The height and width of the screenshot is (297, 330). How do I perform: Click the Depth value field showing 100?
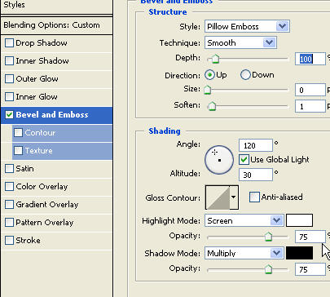tap(310, 59)
